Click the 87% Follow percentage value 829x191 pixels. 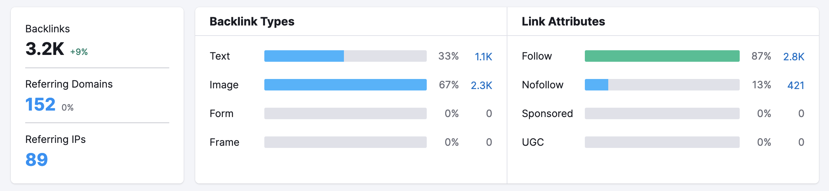pyautogui.click(x=761, y=56)
